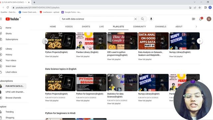
Task: Open Shopping under Explore
Action: point(10,118)
